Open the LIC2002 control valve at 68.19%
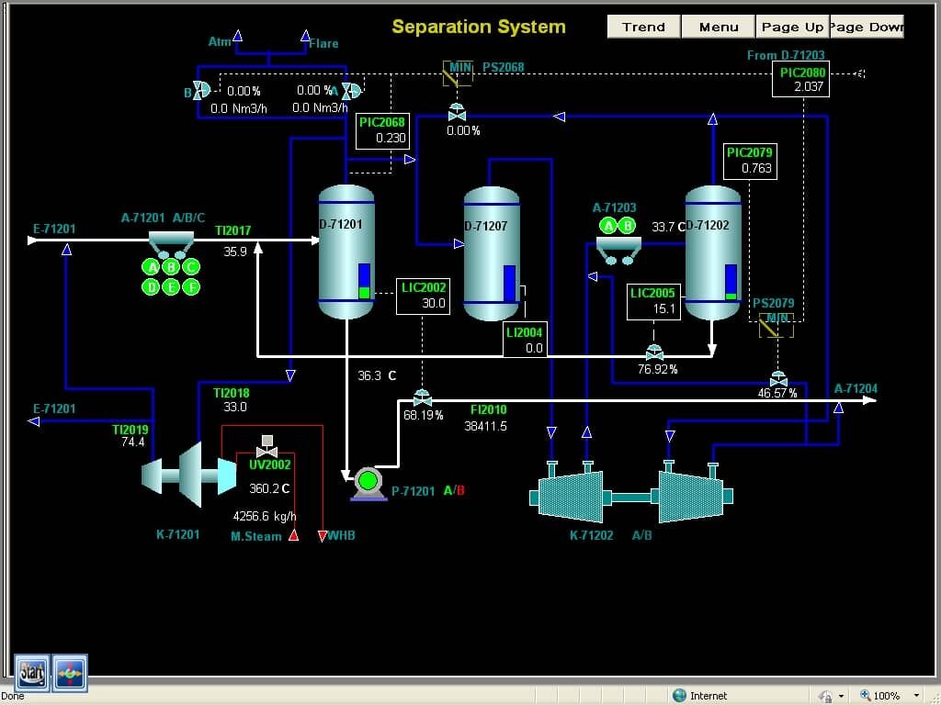This screenshot has height=705, width=941. click(423, 397)
